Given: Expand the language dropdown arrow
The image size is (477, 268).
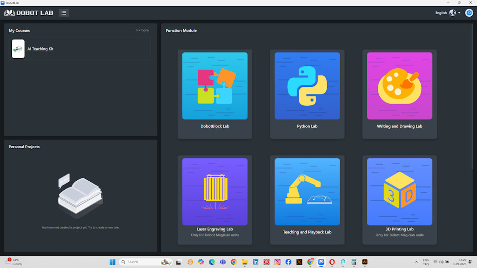Looking at the screenshot, I should click(459, 13).
